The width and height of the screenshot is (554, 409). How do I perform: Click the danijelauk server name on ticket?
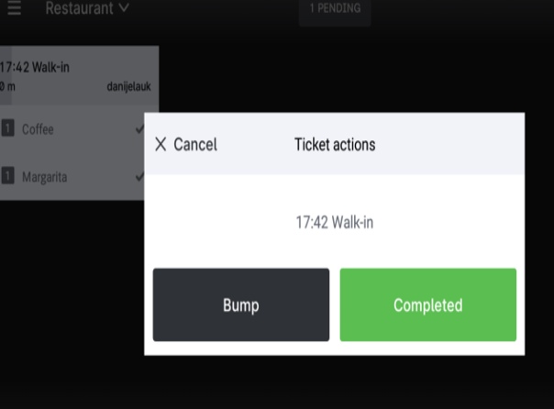tap(128, 87)
